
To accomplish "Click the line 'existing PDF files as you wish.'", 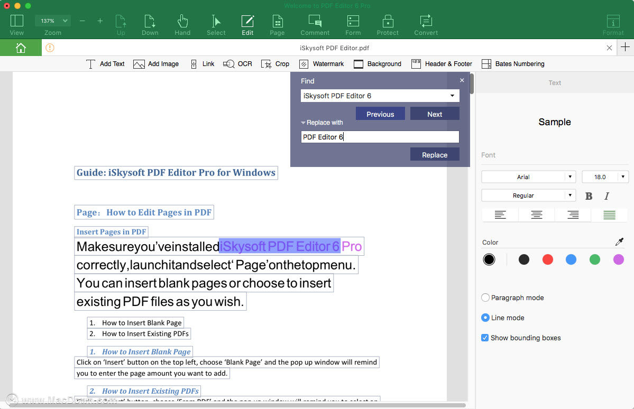I will coord(160,302).
